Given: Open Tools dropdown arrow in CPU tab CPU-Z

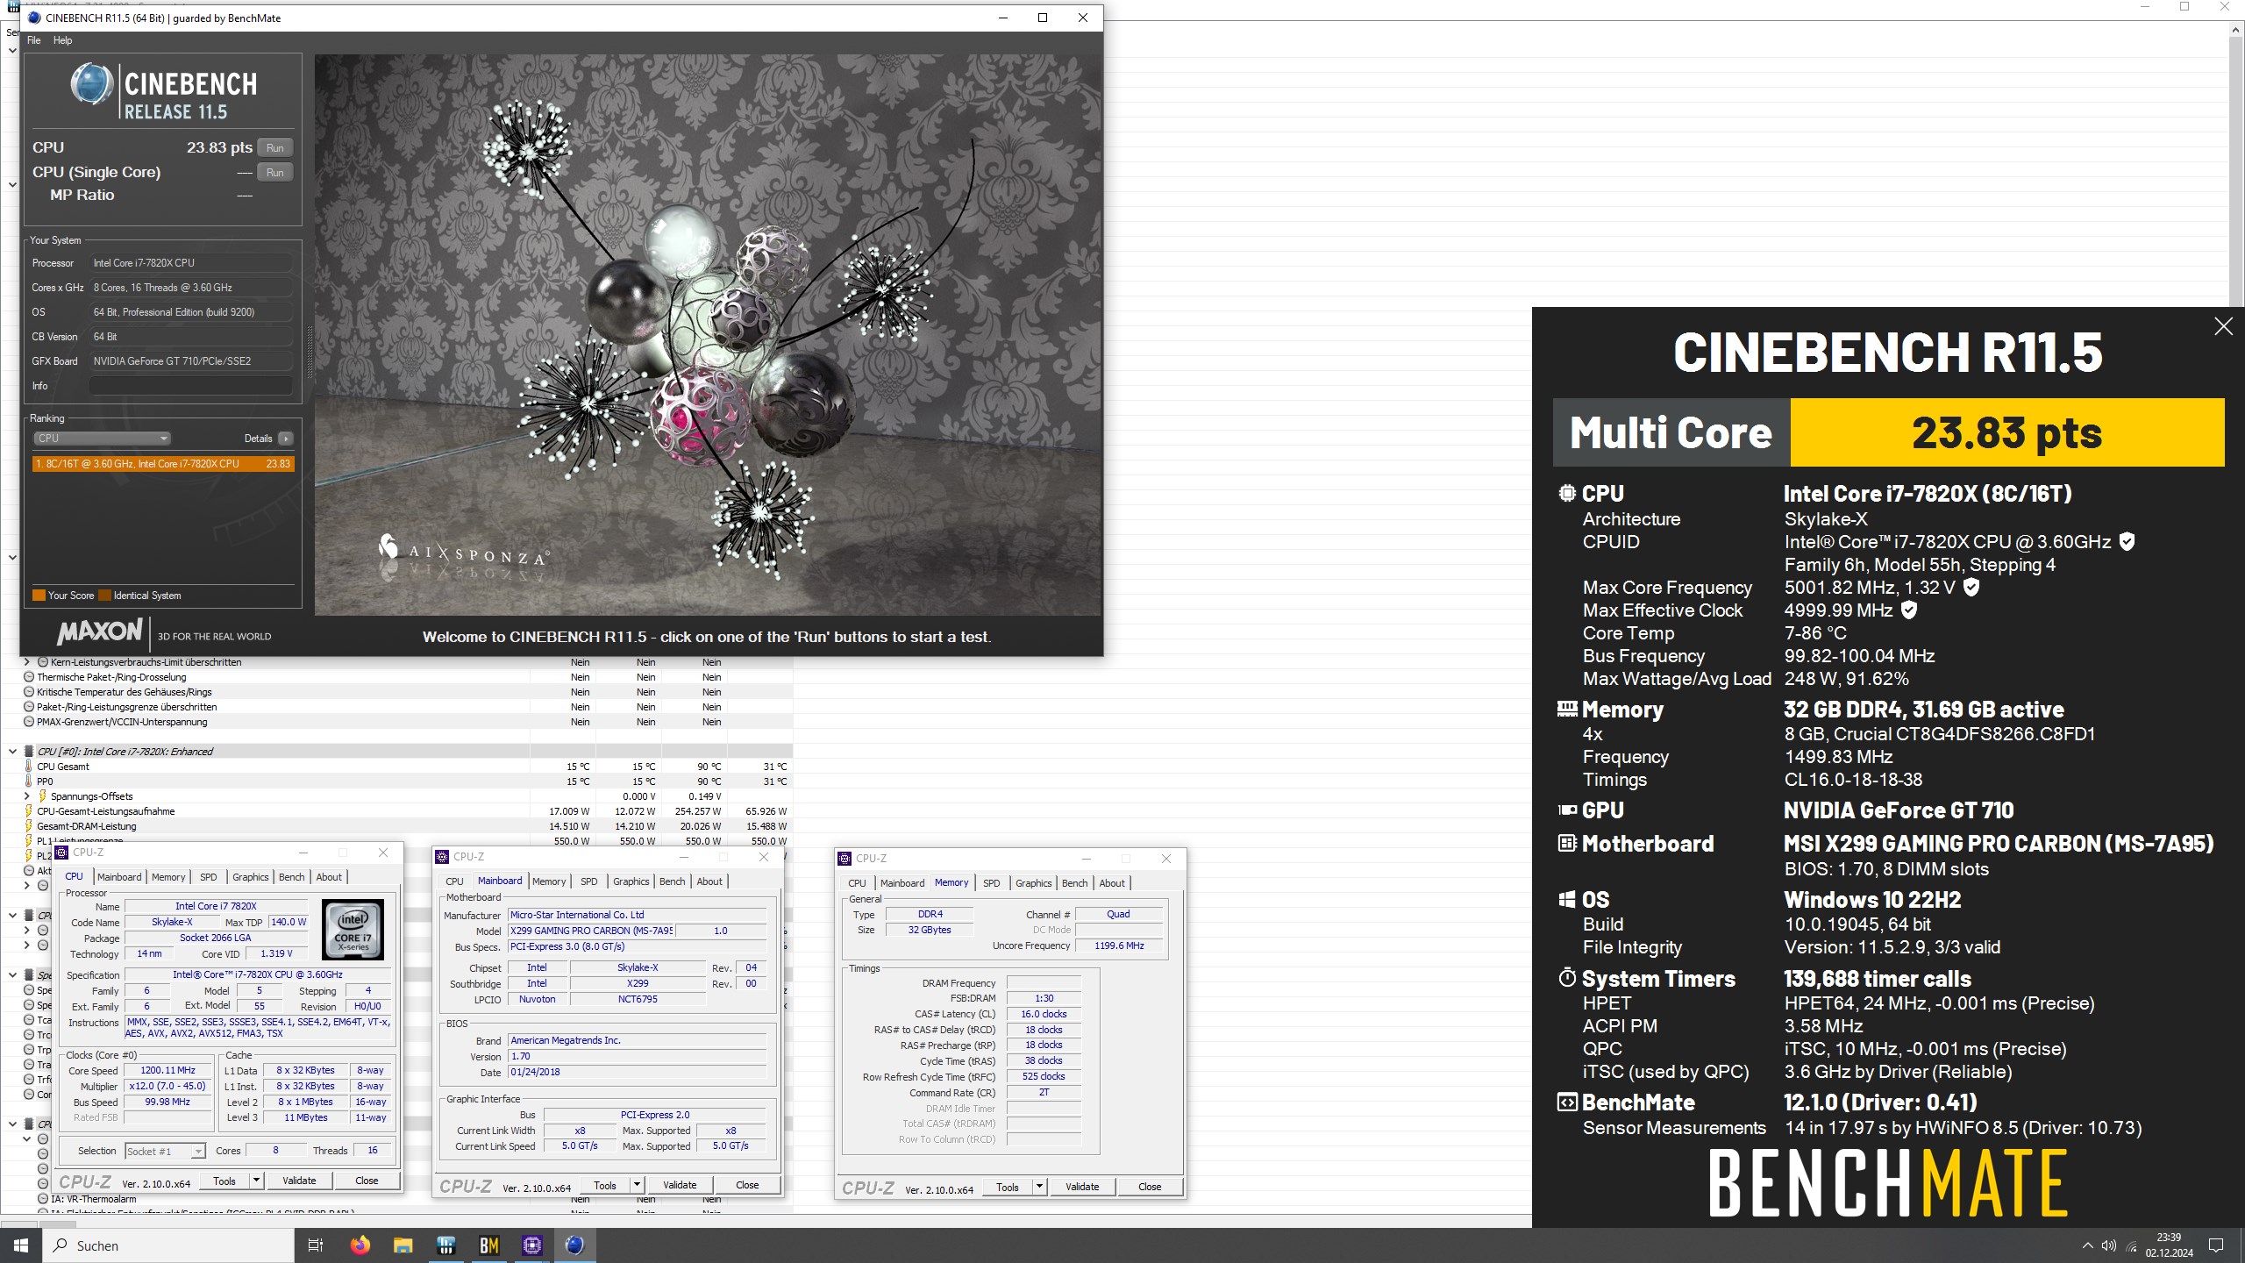Looking at the screenshot, I should [x=256, y=1181].
